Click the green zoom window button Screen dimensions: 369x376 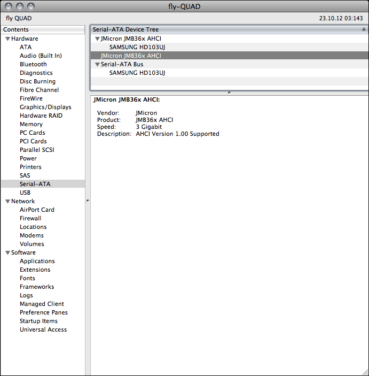30,6
